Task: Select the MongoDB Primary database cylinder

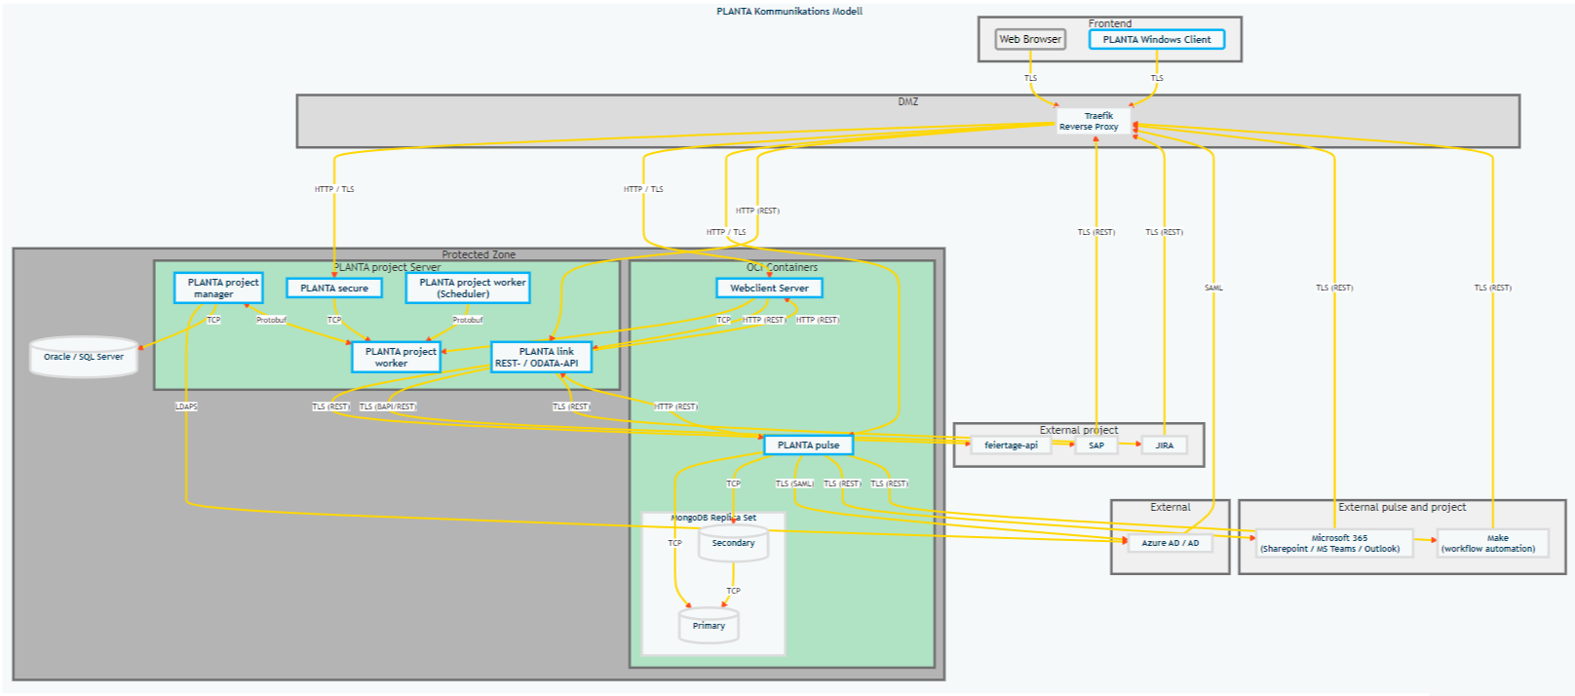Action: tap(709, 626)
